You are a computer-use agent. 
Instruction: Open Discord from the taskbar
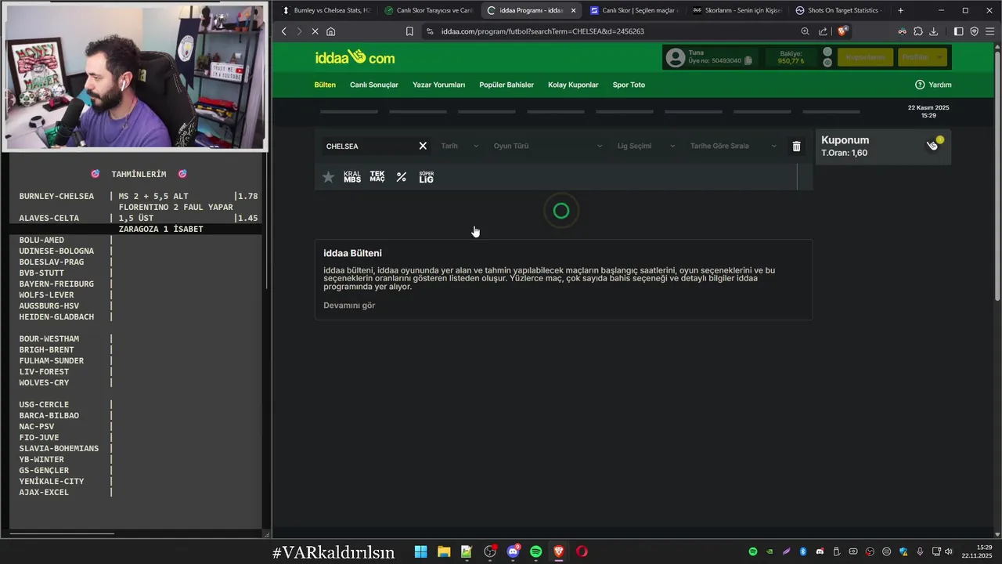pos(513,551)
